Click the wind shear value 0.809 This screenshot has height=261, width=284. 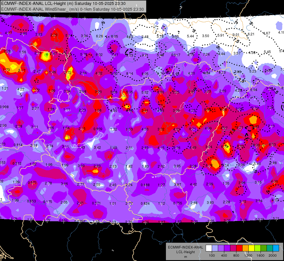click(98, 129)
